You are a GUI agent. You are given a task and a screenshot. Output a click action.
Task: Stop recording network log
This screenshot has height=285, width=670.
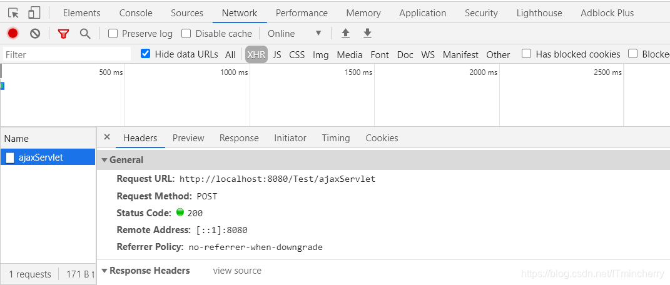[x=13, y=34]
